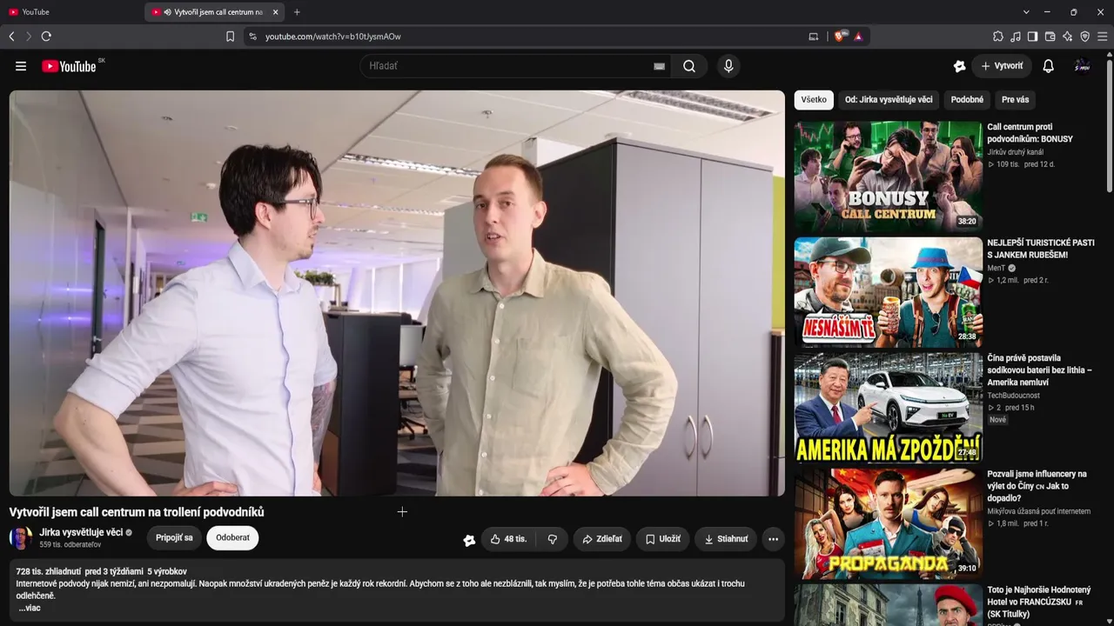The width and height of the screenshot is (1114, 626).
Task: Click the install/cast screen icon in the address bar
Action: tap(814, 37)
